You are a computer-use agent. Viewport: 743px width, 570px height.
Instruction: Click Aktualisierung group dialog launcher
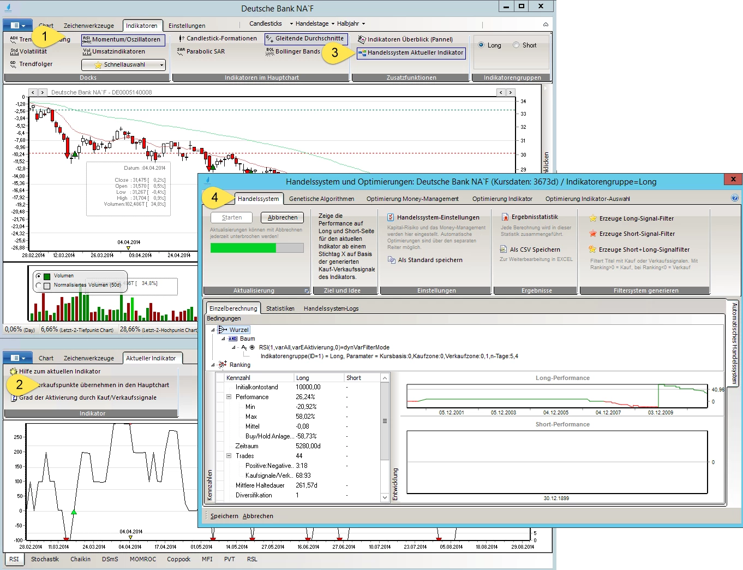(x=307, y=291)
